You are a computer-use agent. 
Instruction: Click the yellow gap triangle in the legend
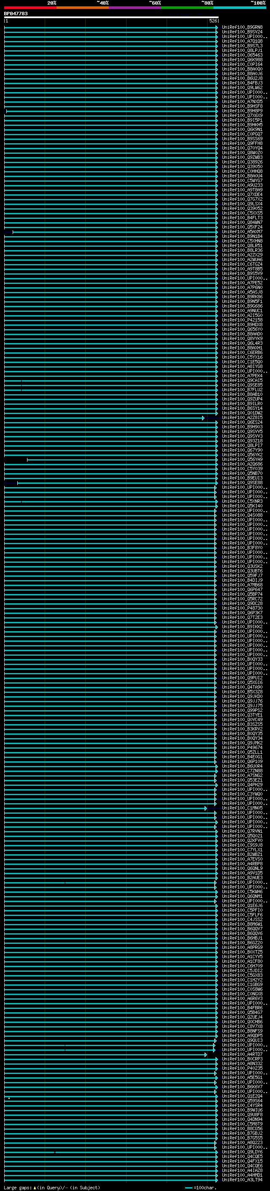[35, 1187]
